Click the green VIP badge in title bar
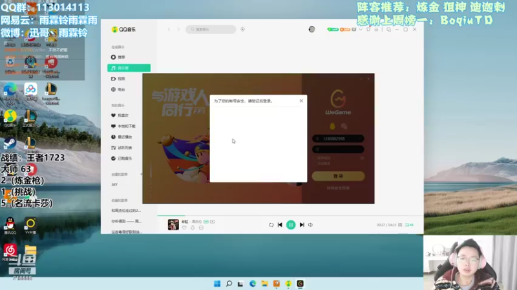 click(x=333, y=29)
